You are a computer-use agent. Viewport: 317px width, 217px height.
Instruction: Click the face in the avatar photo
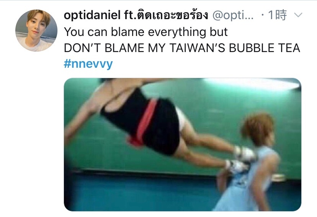click(x=36, y=26)
